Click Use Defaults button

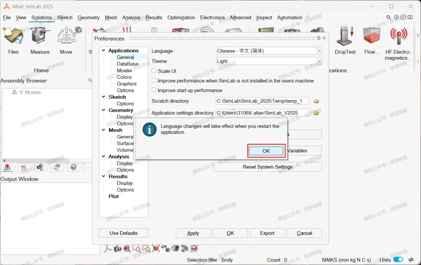click(x=124, y=233)
